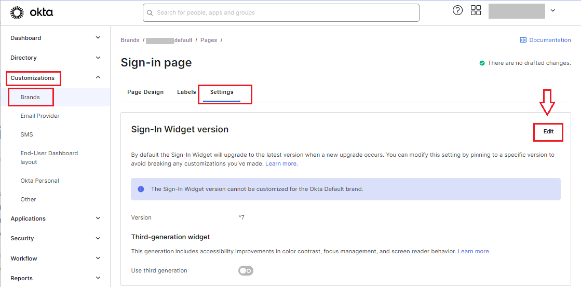This screenshot has height=287, width=581.
Task: Click the Applications sidebar label
Action: pos(28,218)
